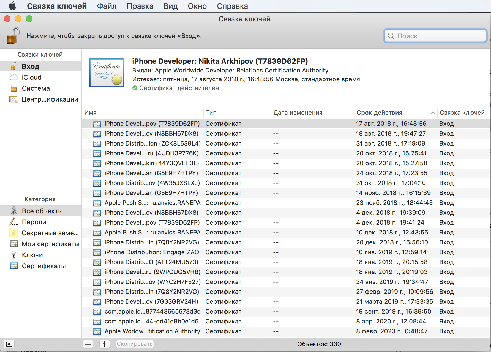
Task: Select Apple Push S...: ru.anvics.RANEPA expiring 23 нояб. 2018
Action: pos(286,203)
